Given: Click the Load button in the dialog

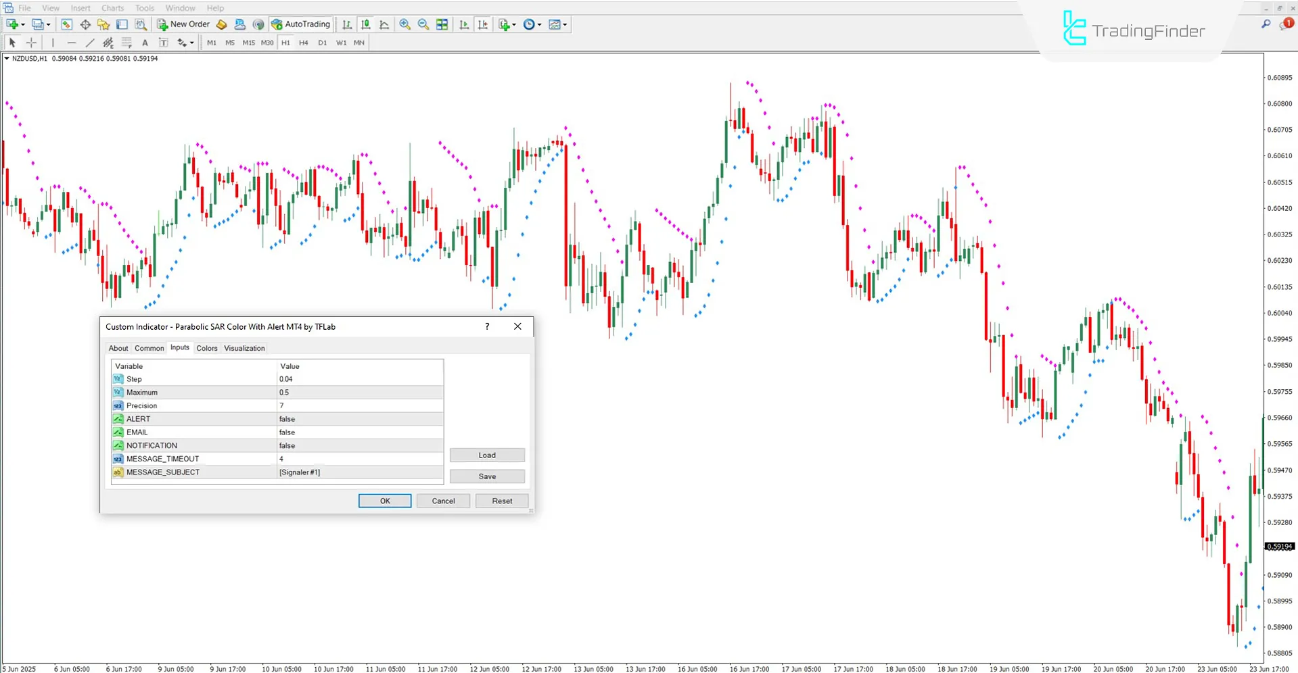Looking at the screenshot, I should point(486,455).
